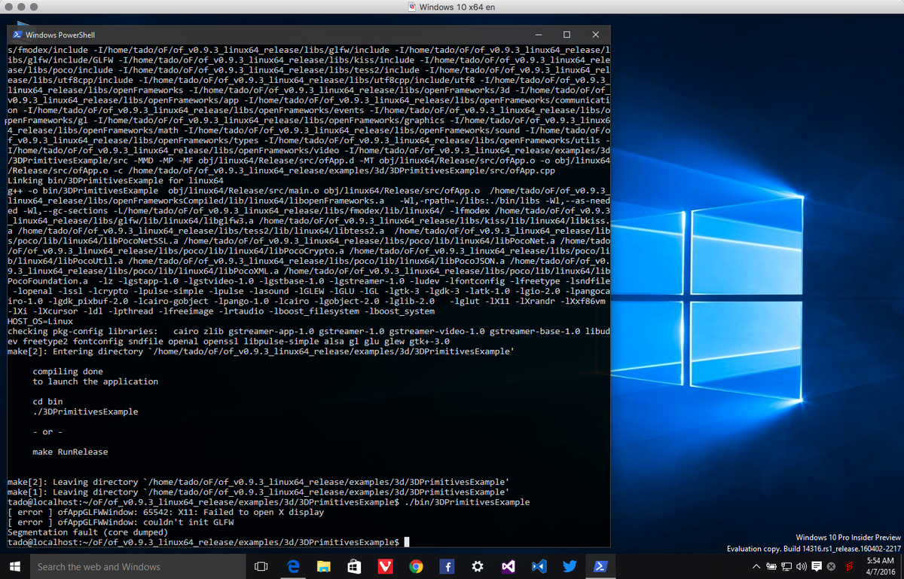The image size is (904, 579).
Task: Click the 'HOST_OS=Linux' line
Action: pyautogui.click(x=40, y=321)
